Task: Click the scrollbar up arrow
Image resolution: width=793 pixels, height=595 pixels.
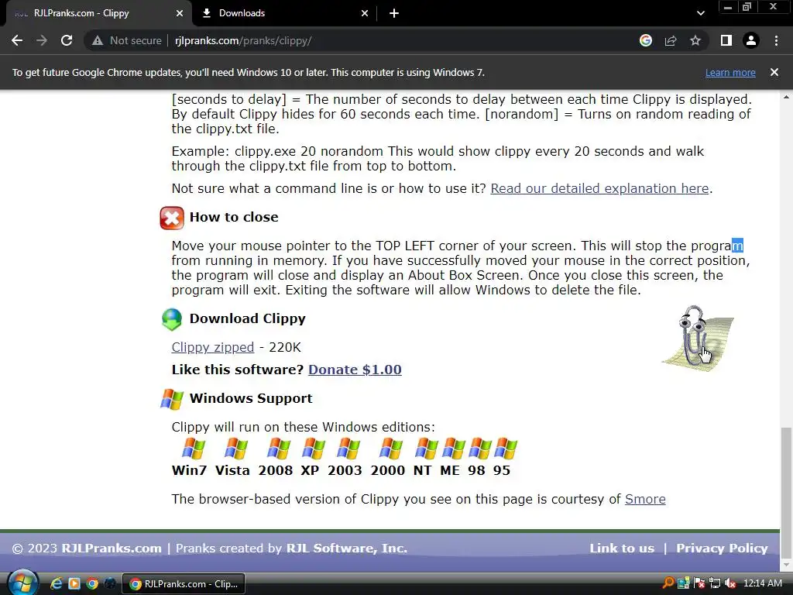Action: (x=786, y=97)
